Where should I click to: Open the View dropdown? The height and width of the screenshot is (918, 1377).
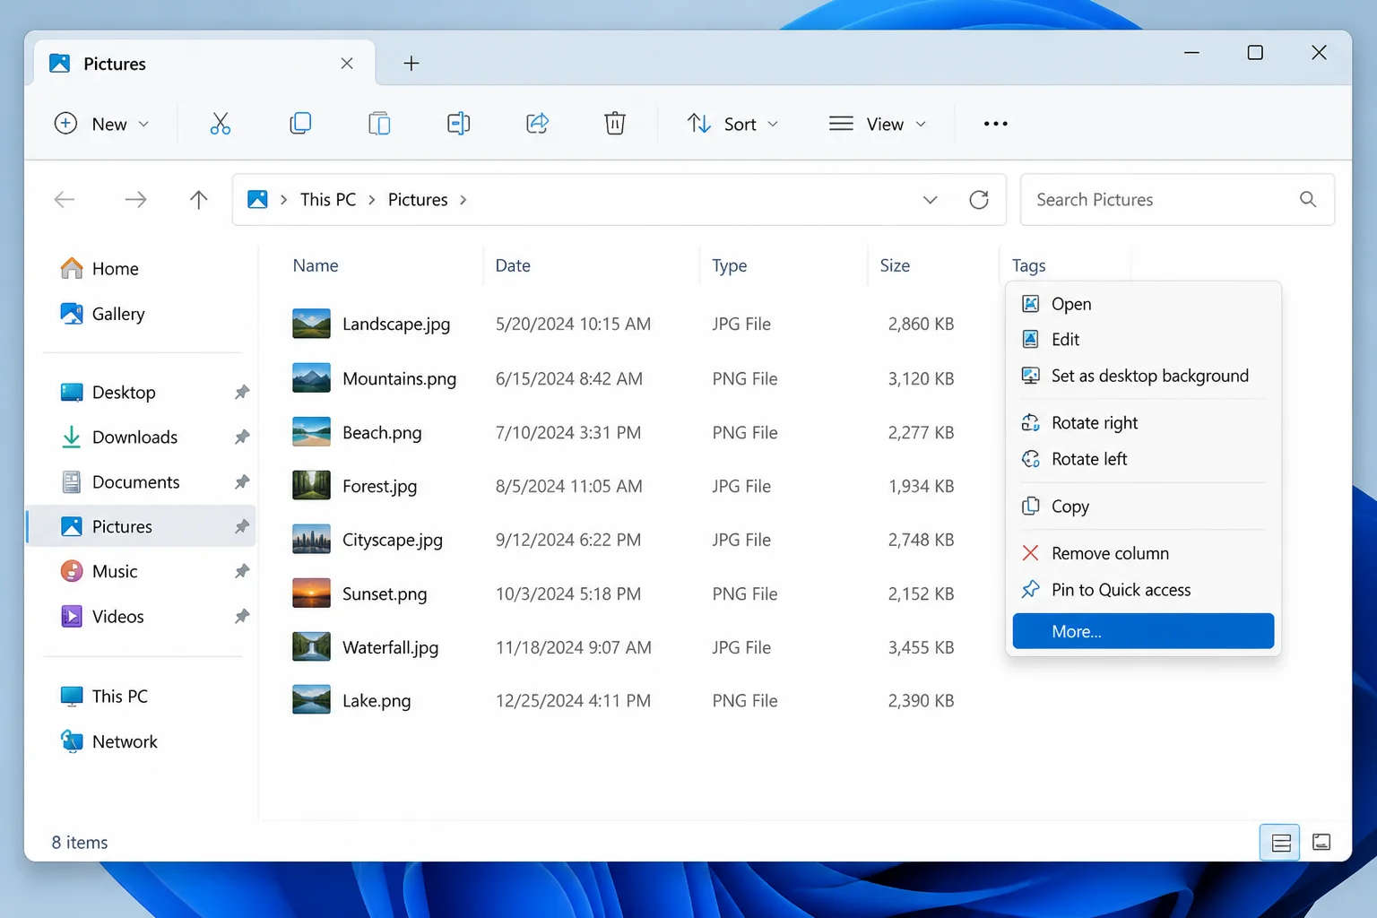(x=878, y=124)
